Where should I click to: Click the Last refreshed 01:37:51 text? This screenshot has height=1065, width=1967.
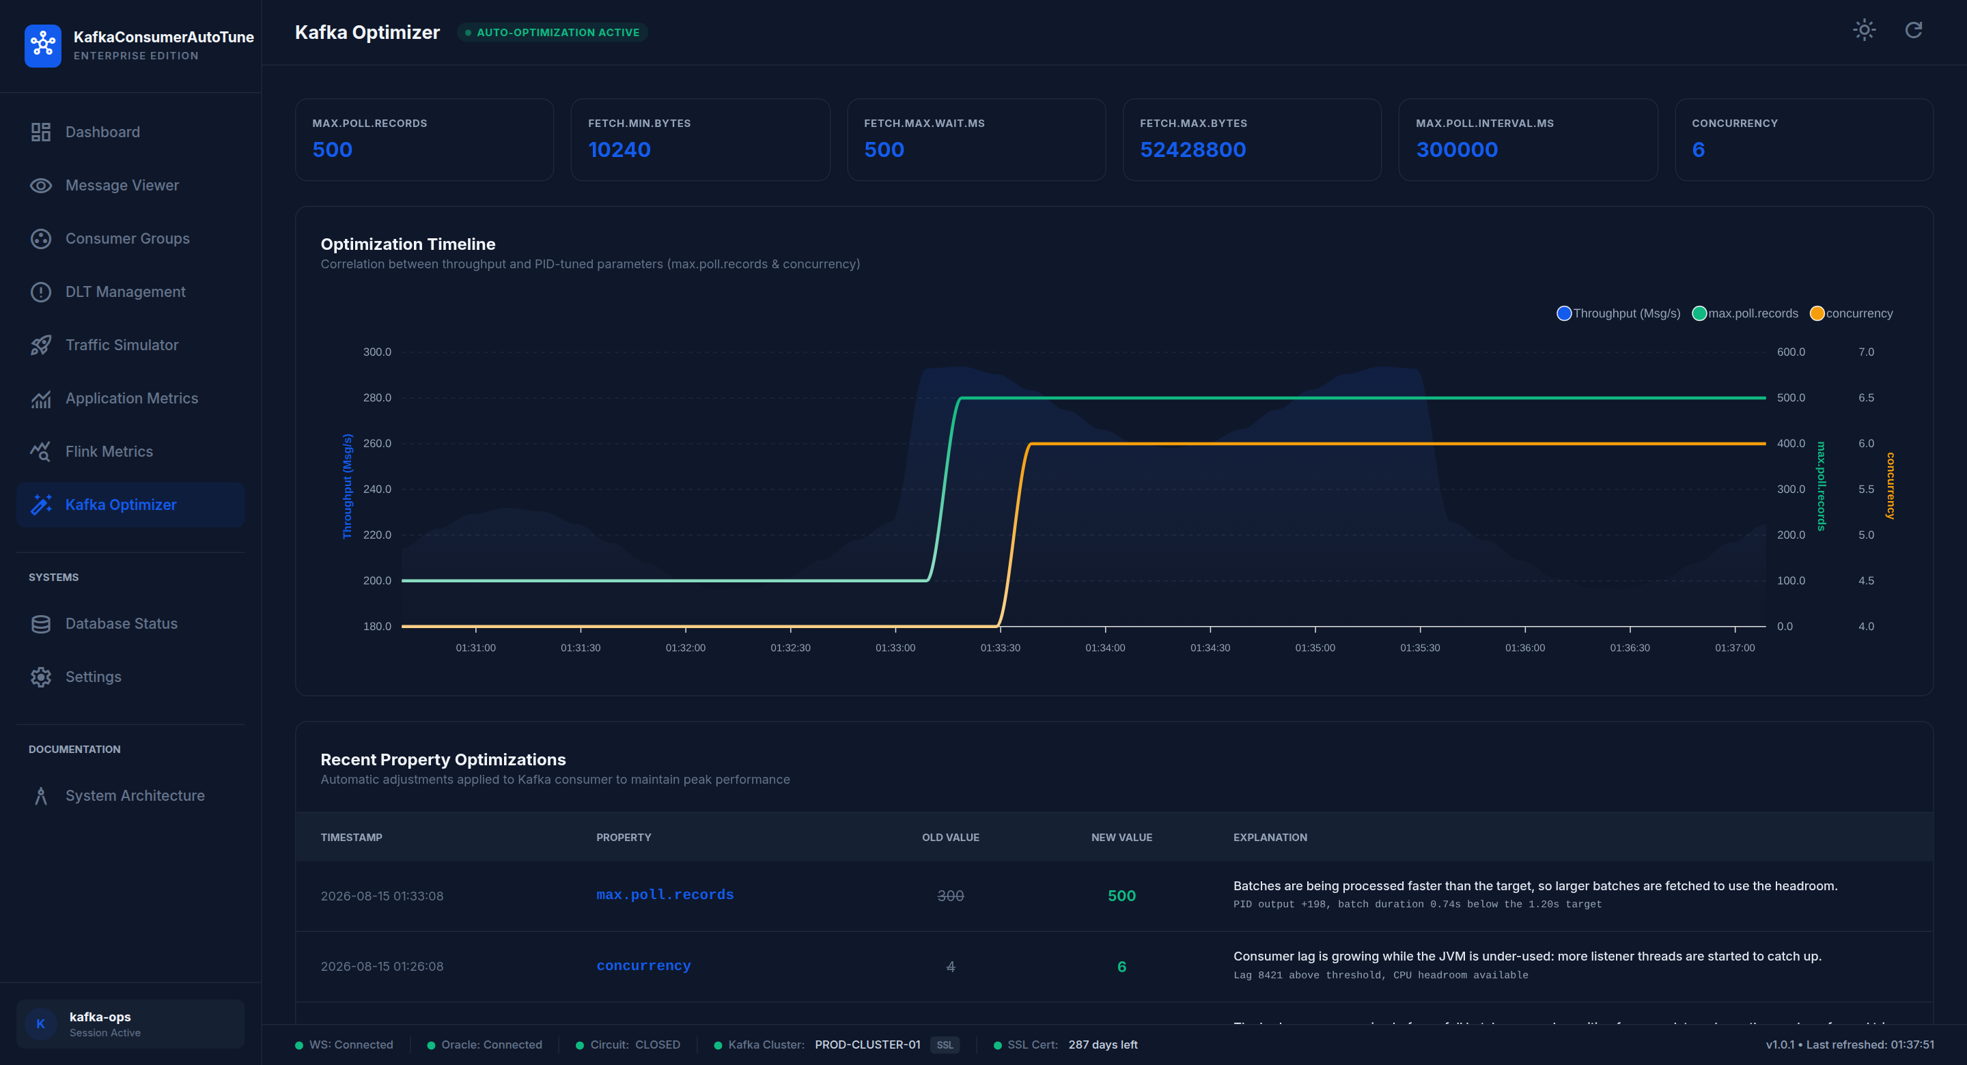point(1870,1045)
